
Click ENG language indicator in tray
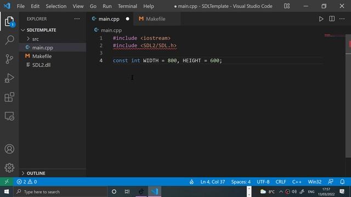[x=311, y=192]
